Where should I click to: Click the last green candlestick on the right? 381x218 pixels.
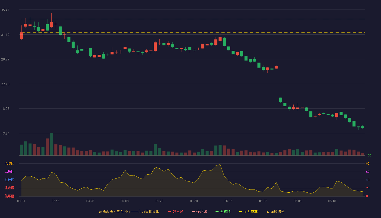tap(362, 127)
